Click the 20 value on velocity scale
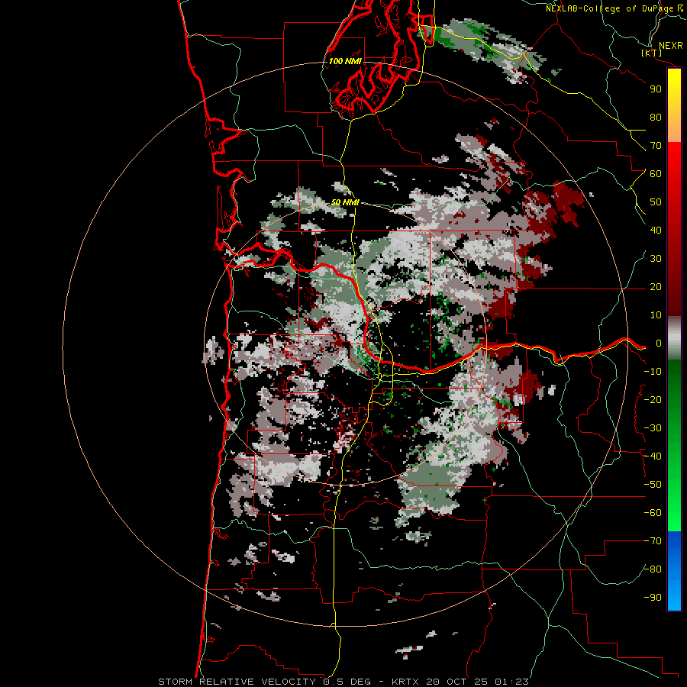Screen dimensions: 687x687 (656, 287)
